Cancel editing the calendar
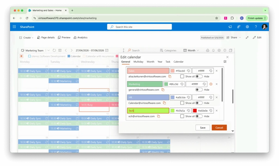279x166 pixels. click(x=219, y=128)
